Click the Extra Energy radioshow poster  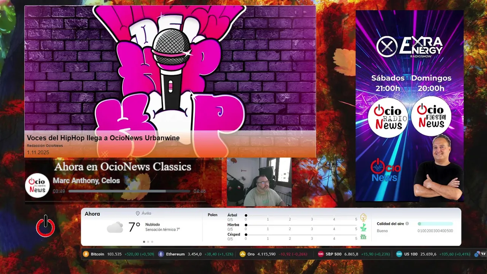(x=409, y=106)
